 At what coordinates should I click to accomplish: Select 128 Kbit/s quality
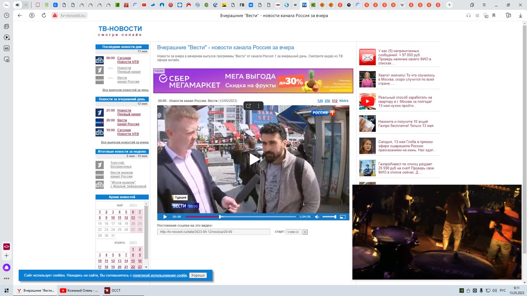click(320, 101)
